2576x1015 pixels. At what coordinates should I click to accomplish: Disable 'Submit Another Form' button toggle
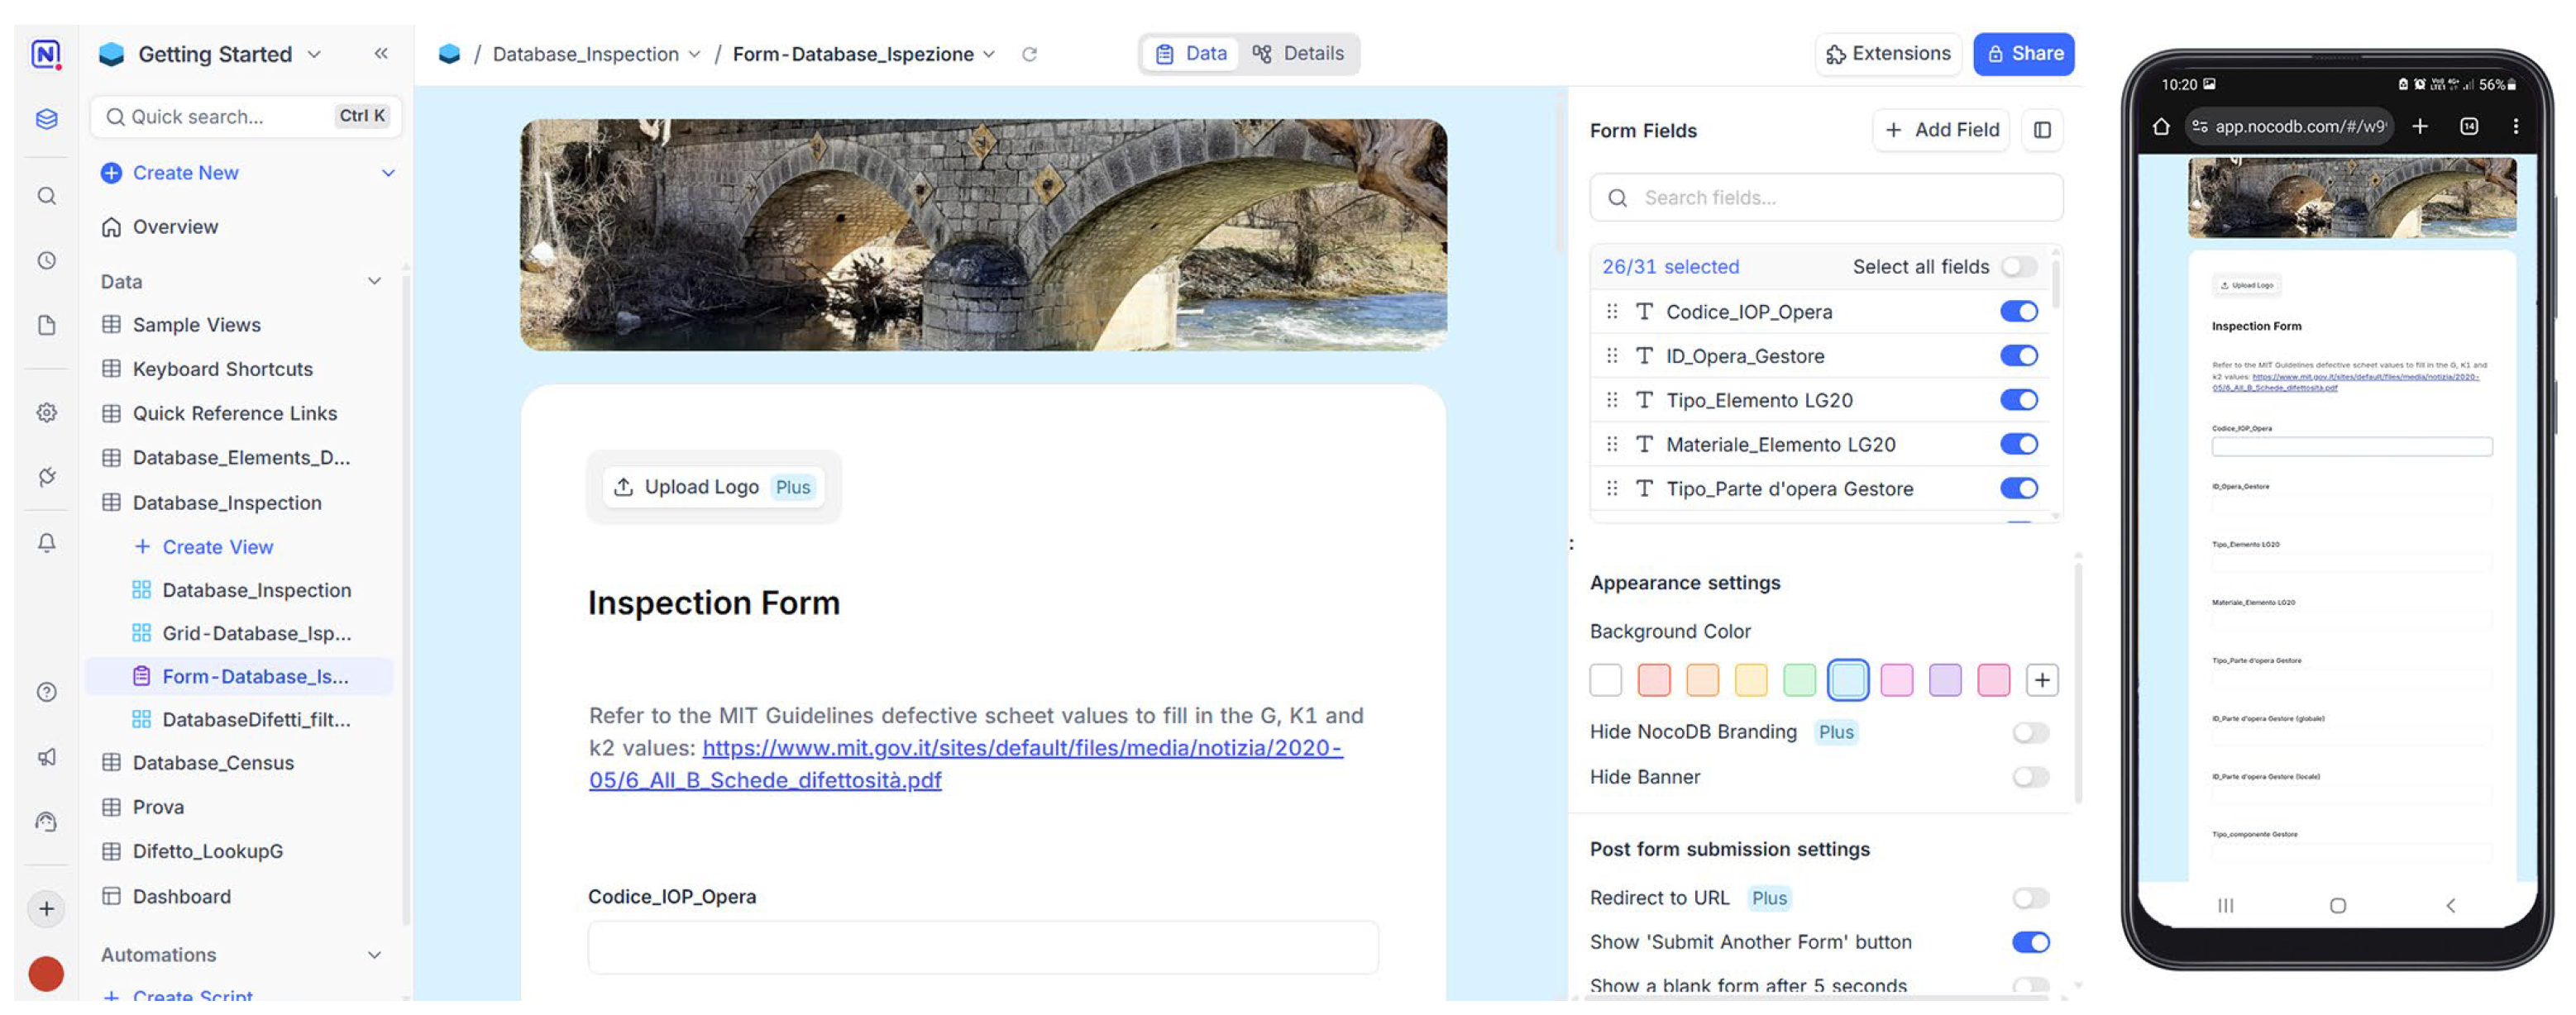click(x=2029, y=942)
